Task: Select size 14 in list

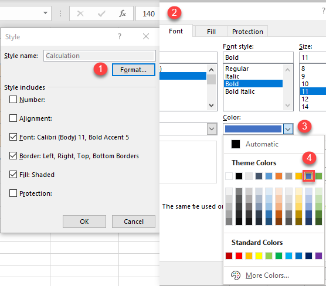Action: (x=313, y=107)
